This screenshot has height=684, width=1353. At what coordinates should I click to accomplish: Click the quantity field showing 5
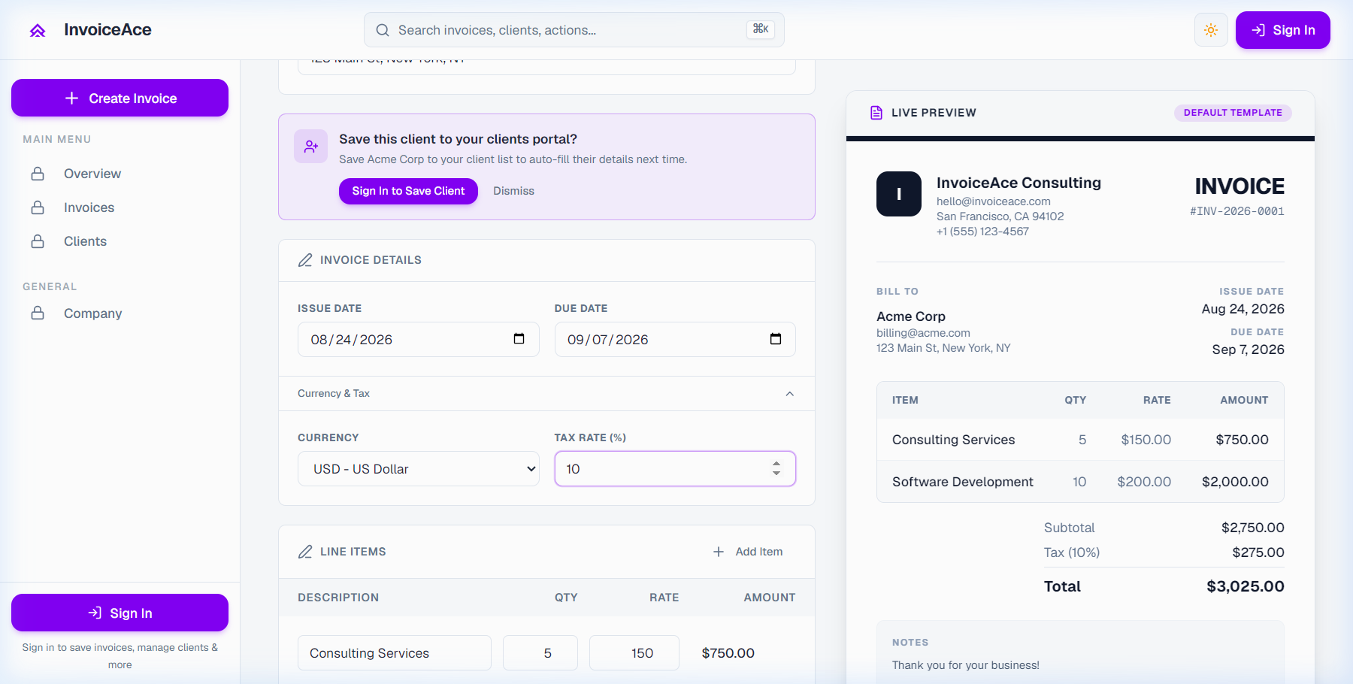click(540, 653)
